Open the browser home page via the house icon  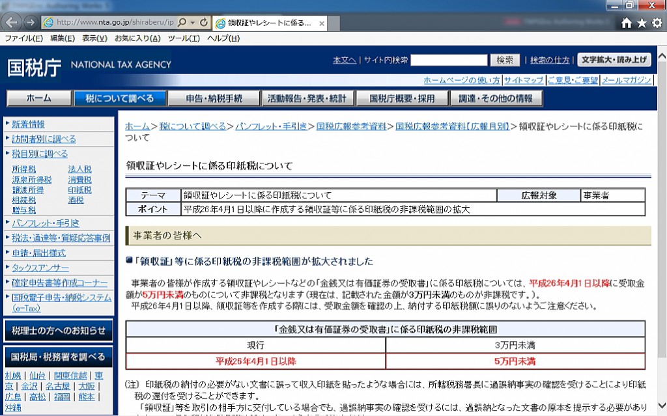(627, 23)
